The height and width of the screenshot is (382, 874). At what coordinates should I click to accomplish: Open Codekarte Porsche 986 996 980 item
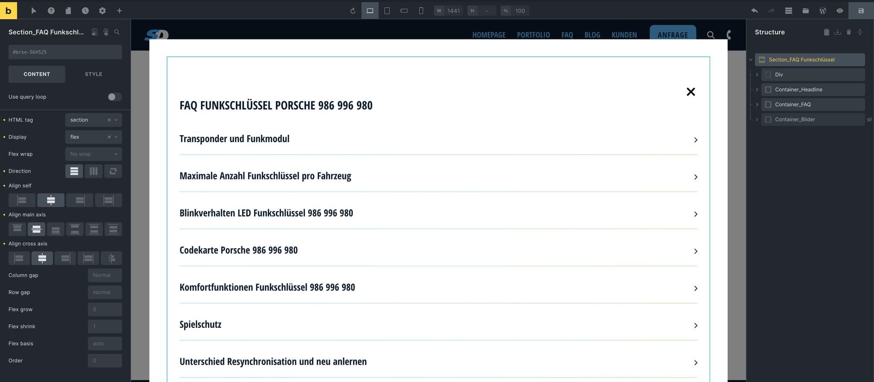point(438,250)
